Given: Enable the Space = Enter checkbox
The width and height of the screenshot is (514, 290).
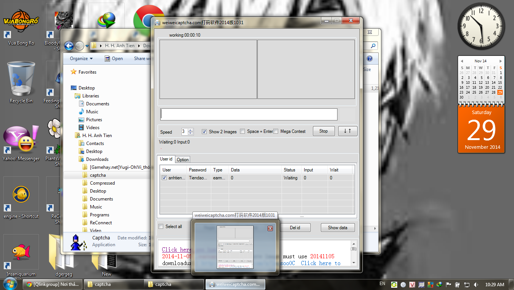Looking at the screenshot, I should coord(243,131).
